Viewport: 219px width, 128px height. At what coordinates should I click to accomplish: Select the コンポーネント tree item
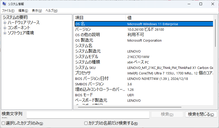click(19, 28)
